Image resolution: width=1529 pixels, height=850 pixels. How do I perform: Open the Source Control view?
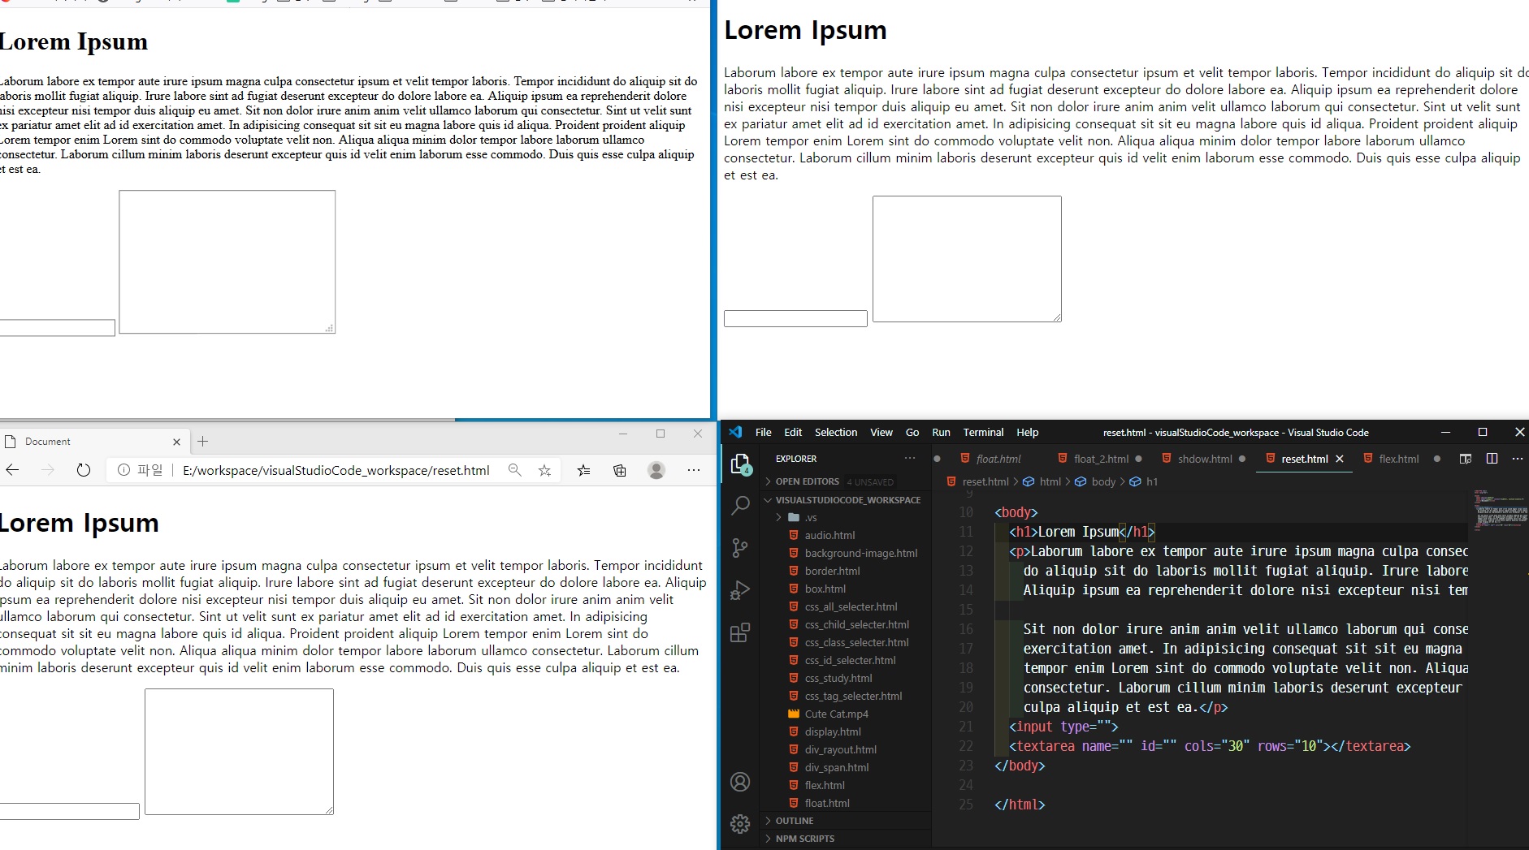coord(740,548)
